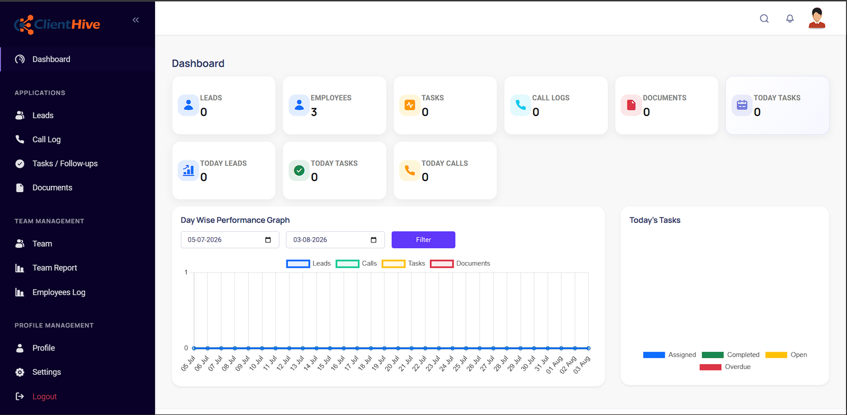
Task: Toggle Overdue series in Today's Tasks legend
Action: 725,367
